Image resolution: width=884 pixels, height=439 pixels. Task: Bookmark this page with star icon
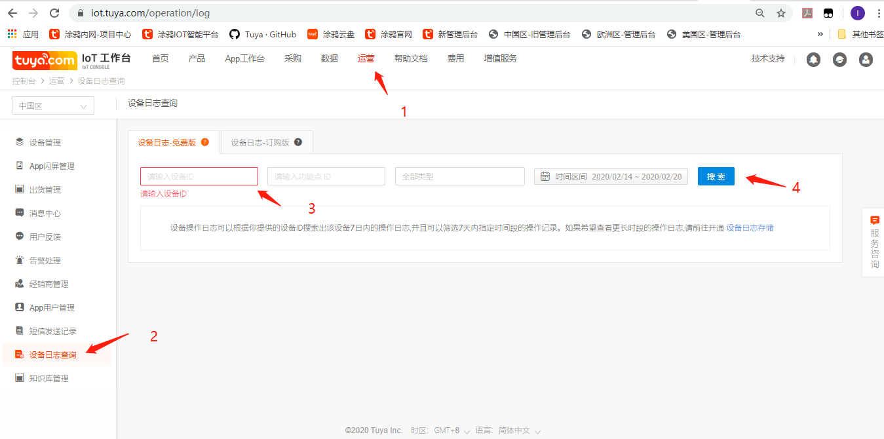pyautogui.click(x=781, y=13)
